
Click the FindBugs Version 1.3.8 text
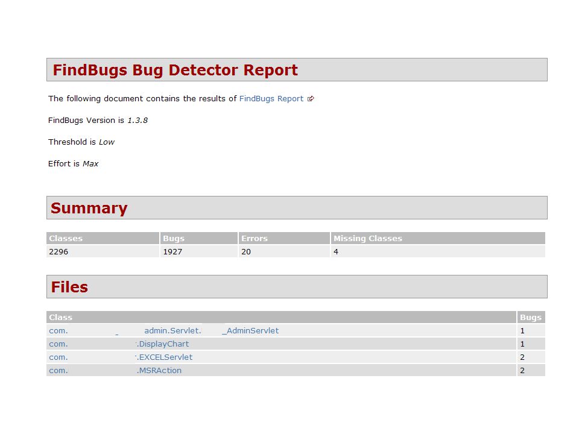pos(98,121)
